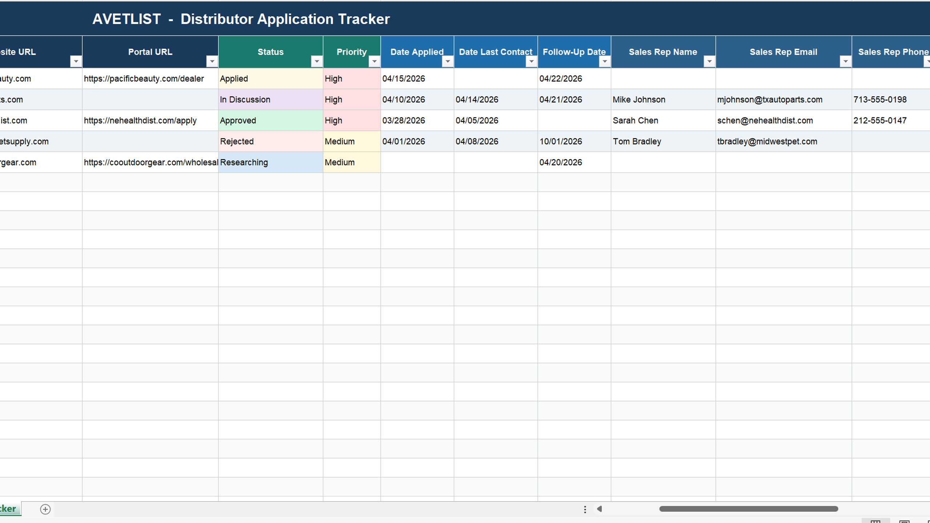Screen dimensions: 930x523
Task: Open the Date Last Contact filter arrow
Action: pos(531,61)
